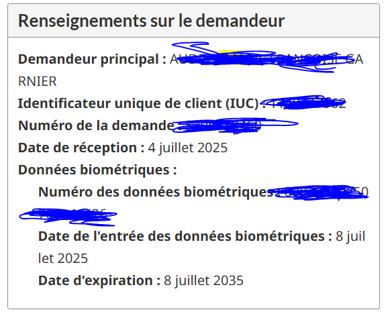
Task: Click the yellow highlight in the applicant name
Action: pos(230,58)
